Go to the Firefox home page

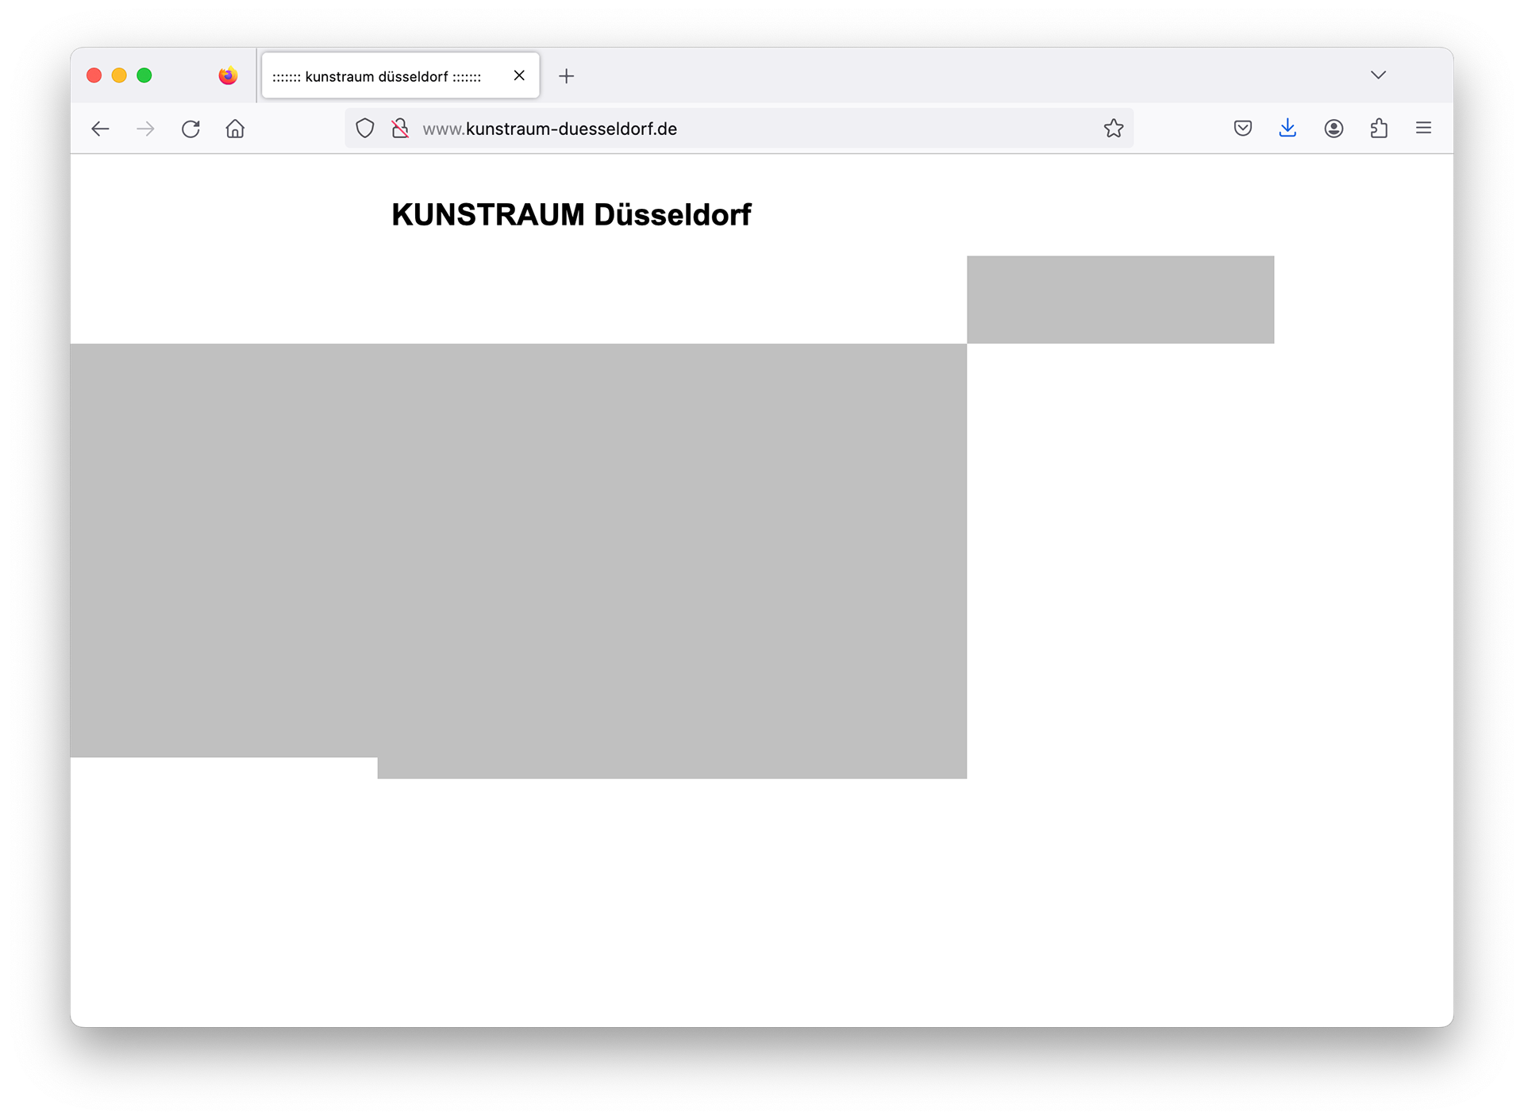[x=235, y=129]
